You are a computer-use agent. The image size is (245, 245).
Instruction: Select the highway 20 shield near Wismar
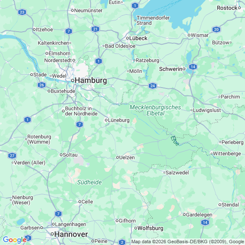[216, 29]
